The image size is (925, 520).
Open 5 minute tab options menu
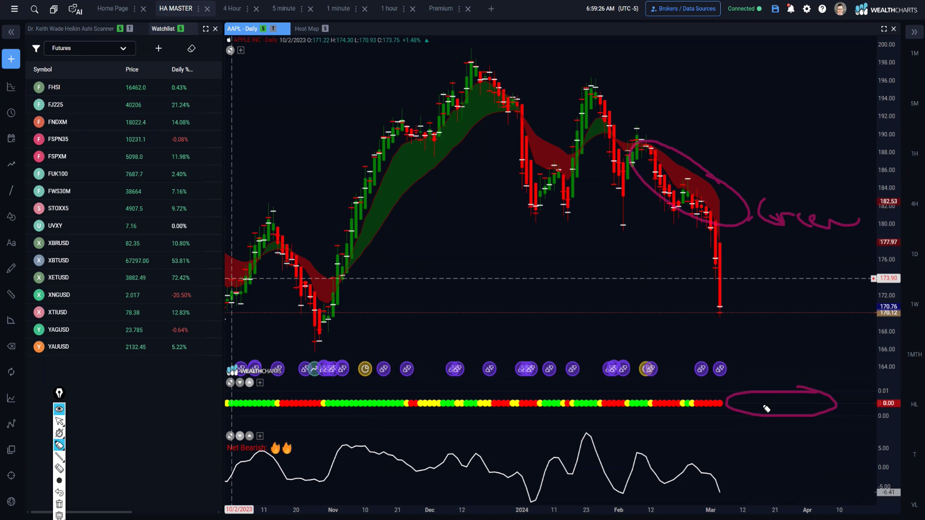pos(302,9)
